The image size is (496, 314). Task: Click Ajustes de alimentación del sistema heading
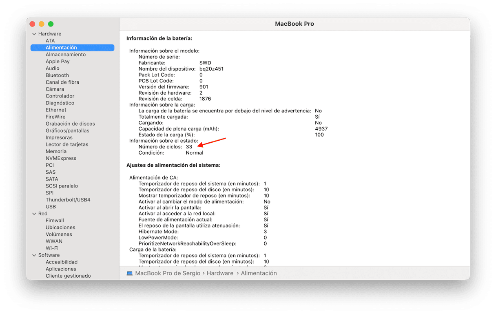173,165
